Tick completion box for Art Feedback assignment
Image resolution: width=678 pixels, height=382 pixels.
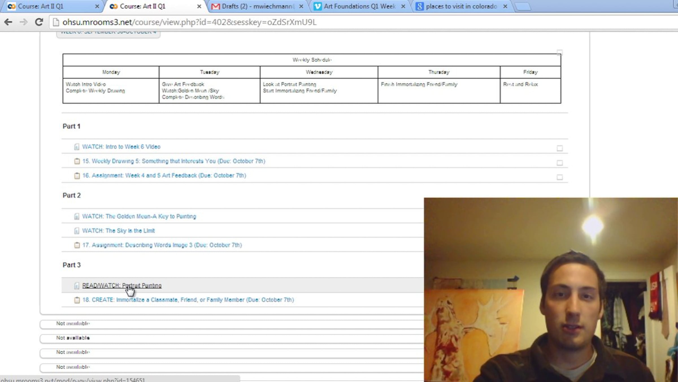click(559, 177)
